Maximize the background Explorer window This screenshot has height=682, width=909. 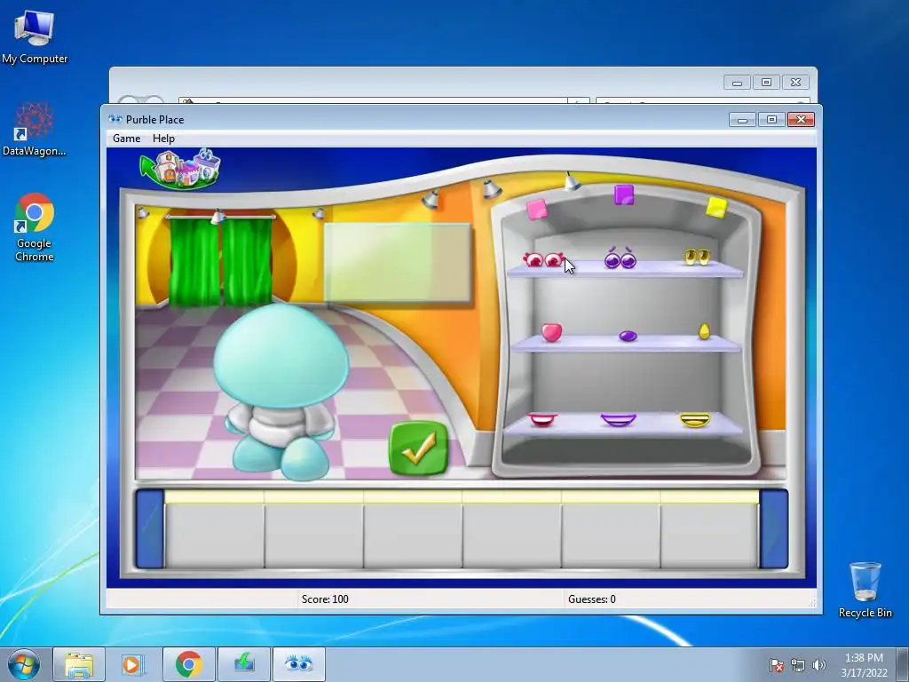coord(766,83)
